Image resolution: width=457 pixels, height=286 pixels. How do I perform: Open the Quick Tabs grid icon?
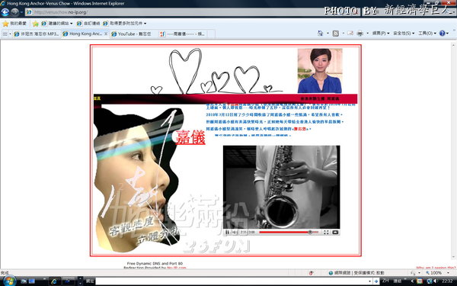click(x=5, y=34)
